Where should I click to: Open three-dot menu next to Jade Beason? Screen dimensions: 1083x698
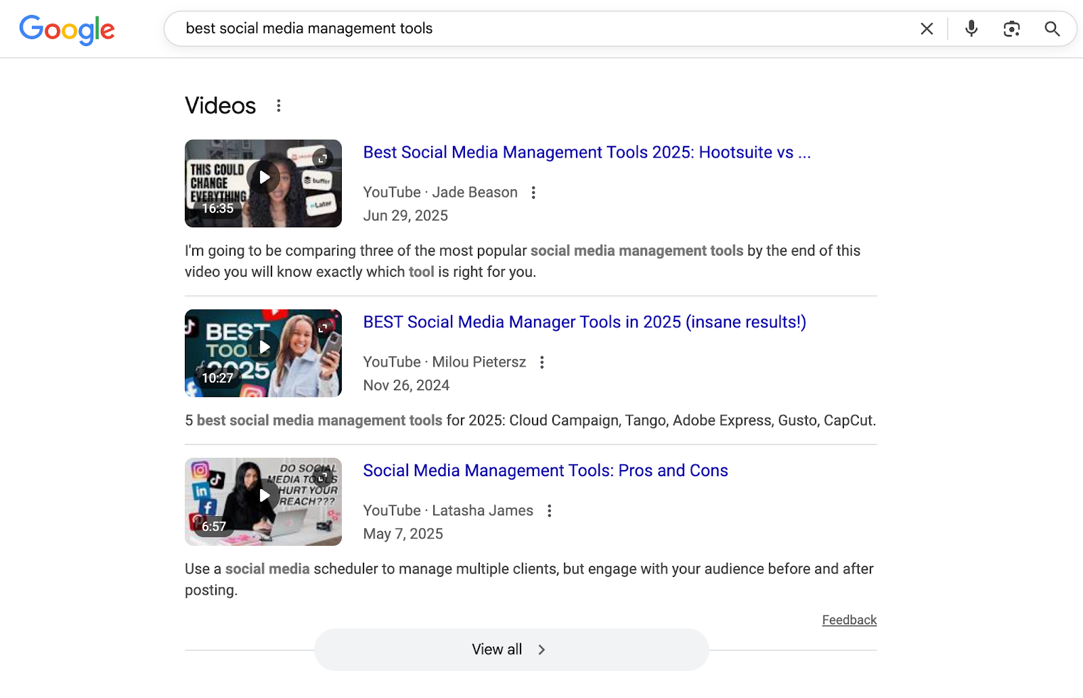tap(533, 193)
